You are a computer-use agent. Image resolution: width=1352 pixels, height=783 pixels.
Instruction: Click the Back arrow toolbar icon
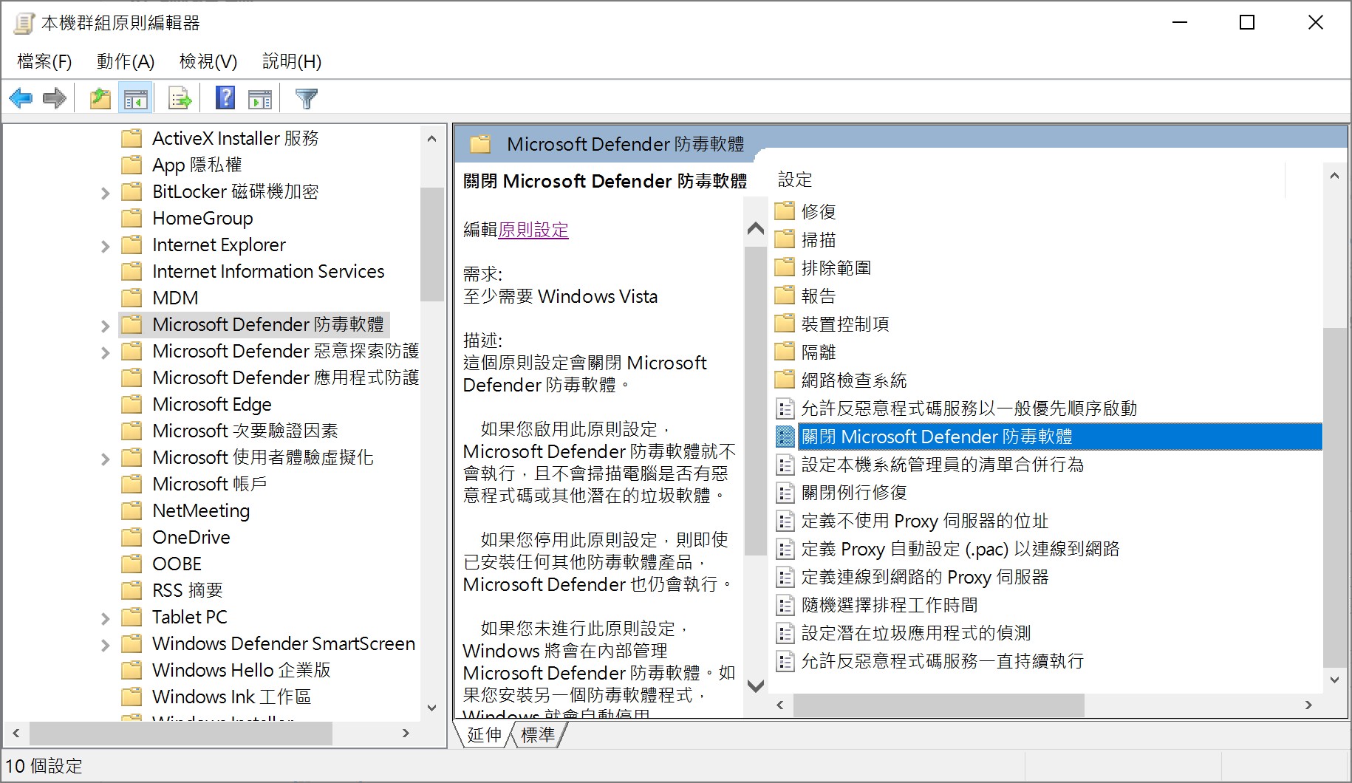tap(21, 98)
